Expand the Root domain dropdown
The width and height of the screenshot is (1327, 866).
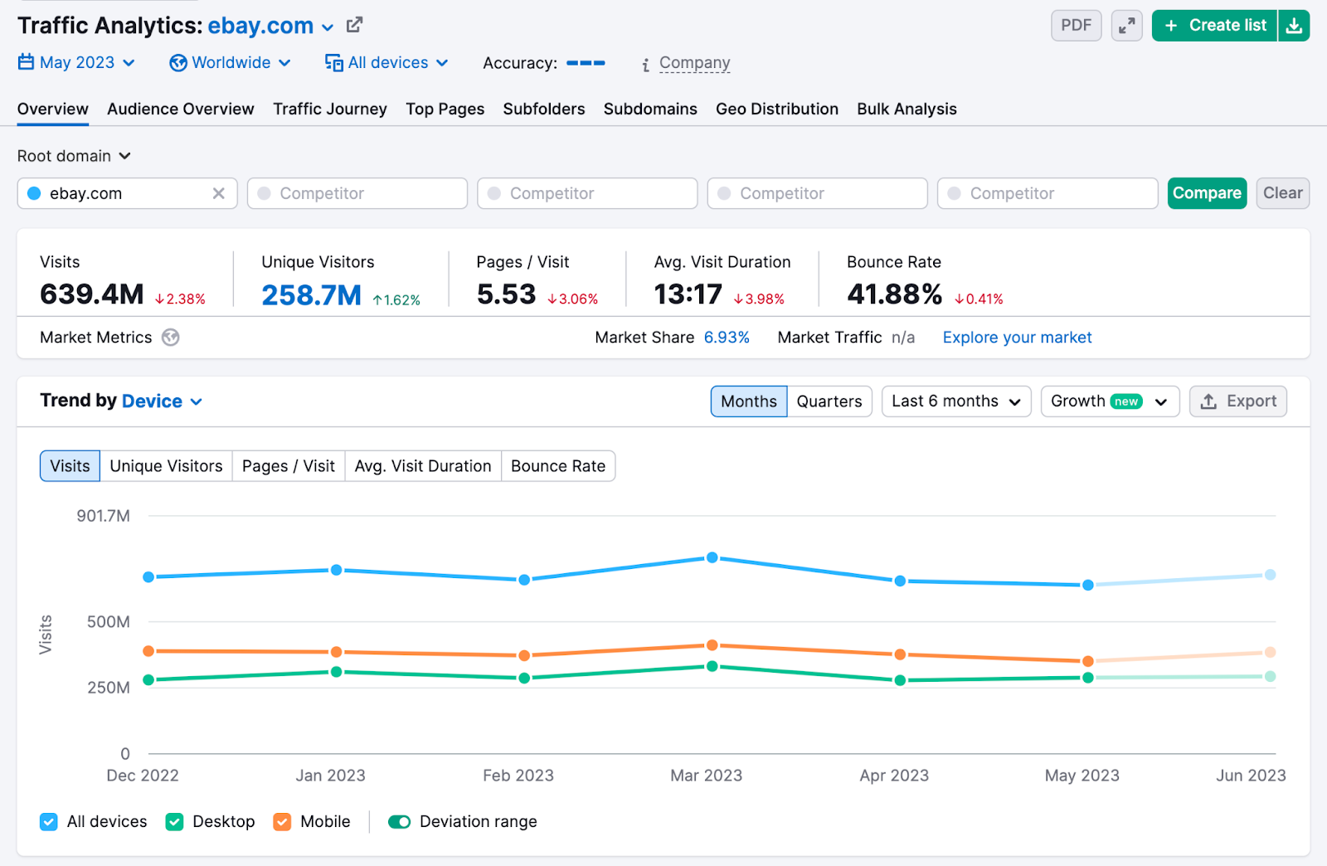tap(74, 156)
